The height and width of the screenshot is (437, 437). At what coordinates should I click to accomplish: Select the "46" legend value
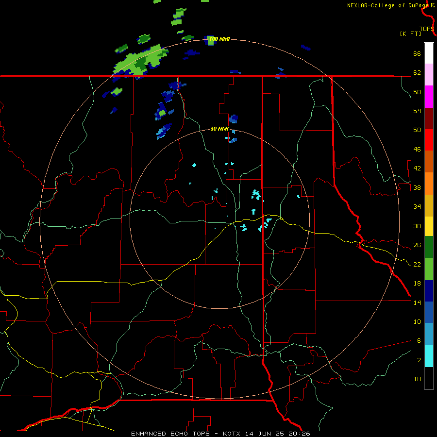417,149
